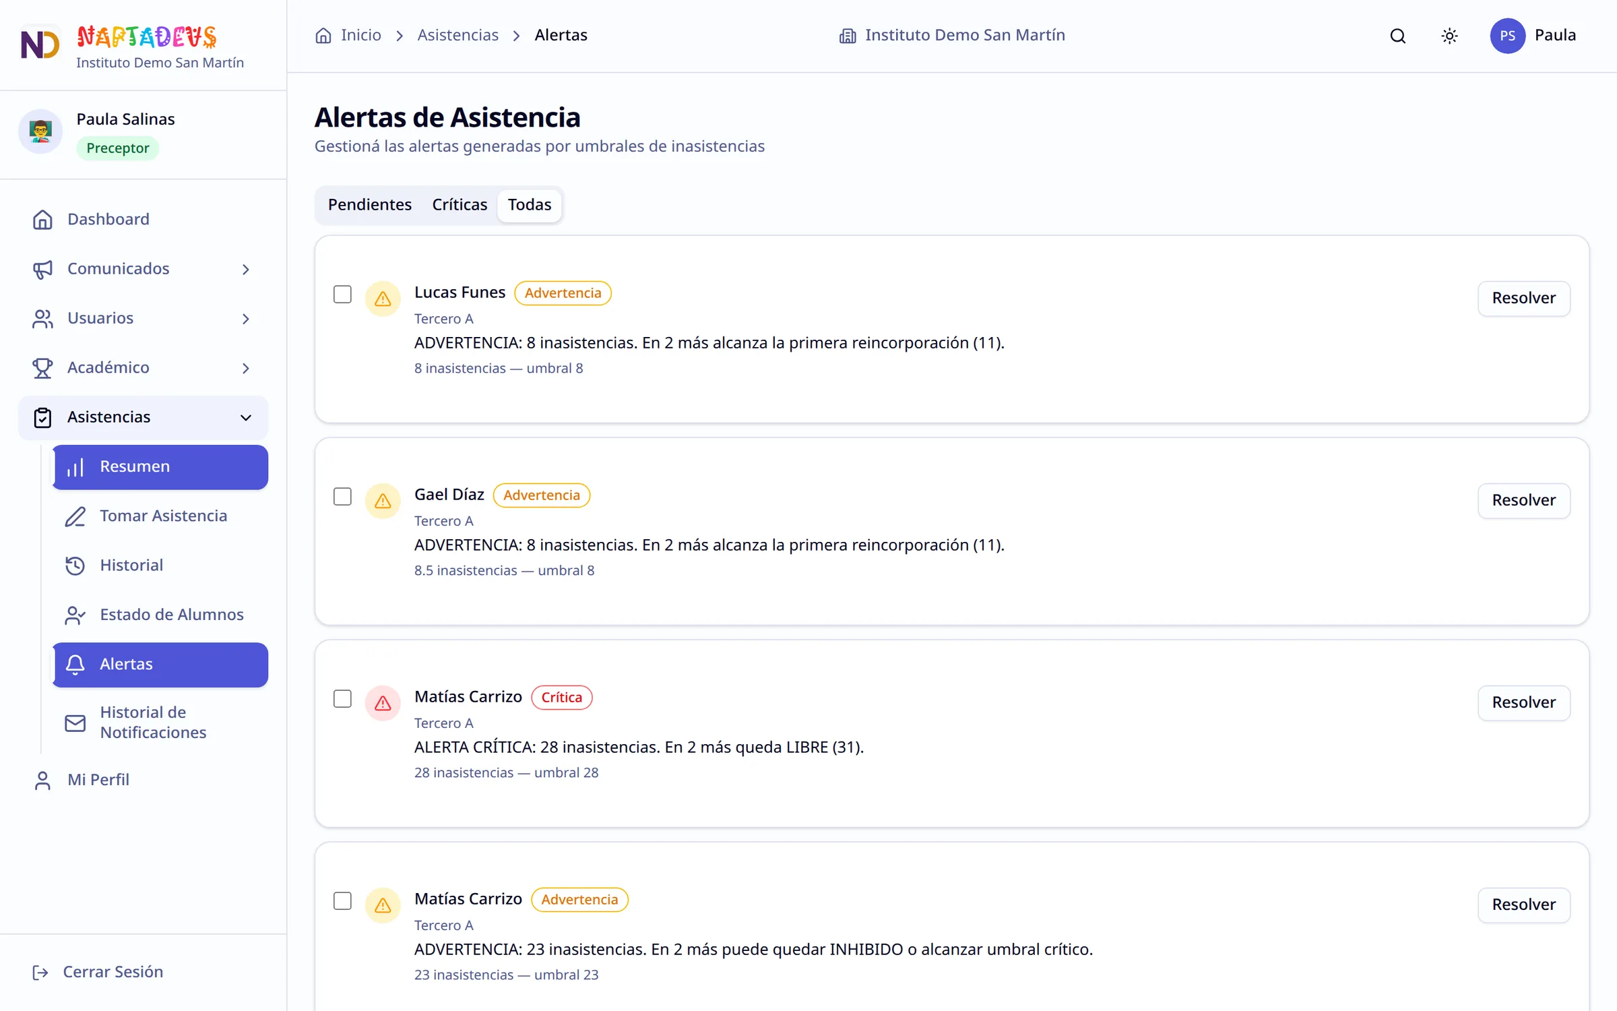Switch to the Críticas tab
The height and width of the screenshot is (1011, 1617).
click(x=459, y=205)
